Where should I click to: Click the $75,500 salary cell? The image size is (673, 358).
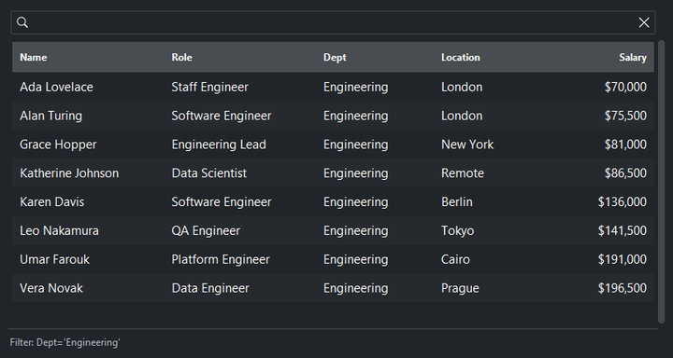click(x=625, y=116)
